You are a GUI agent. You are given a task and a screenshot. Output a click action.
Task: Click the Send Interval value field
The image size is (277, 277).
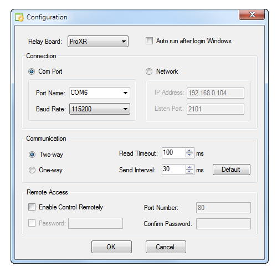coord(173,170)
